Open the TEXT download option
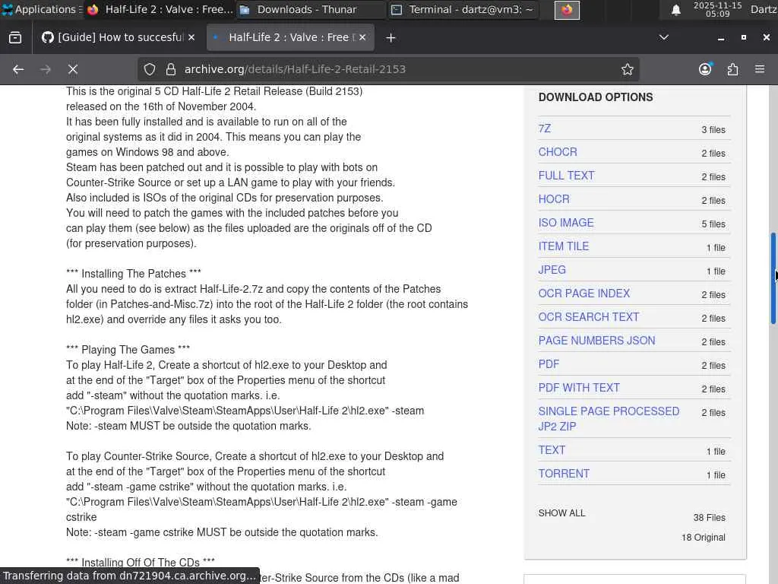 click(x=552, y=450)
